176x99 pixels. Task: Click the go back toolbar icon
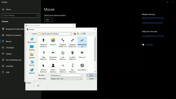pos(75,34)
